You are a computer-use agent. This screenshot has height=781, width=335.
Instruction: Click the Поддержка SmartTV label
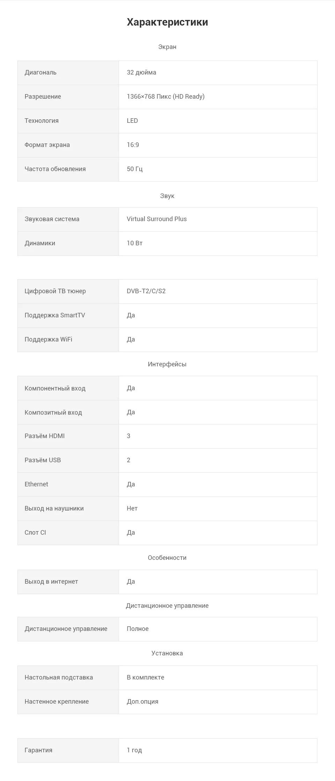(55, 315)
